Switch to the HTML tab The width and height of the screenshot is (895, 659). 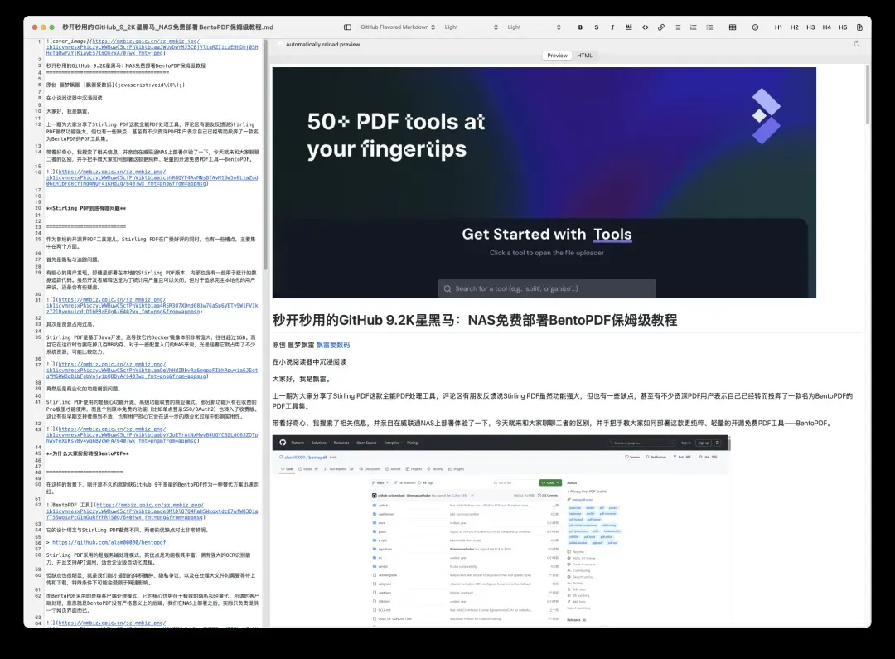[x=584, y=56]
